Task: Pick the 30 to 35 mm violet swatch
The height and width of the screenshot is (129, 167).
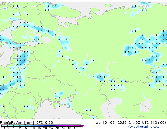Action: 59,126
